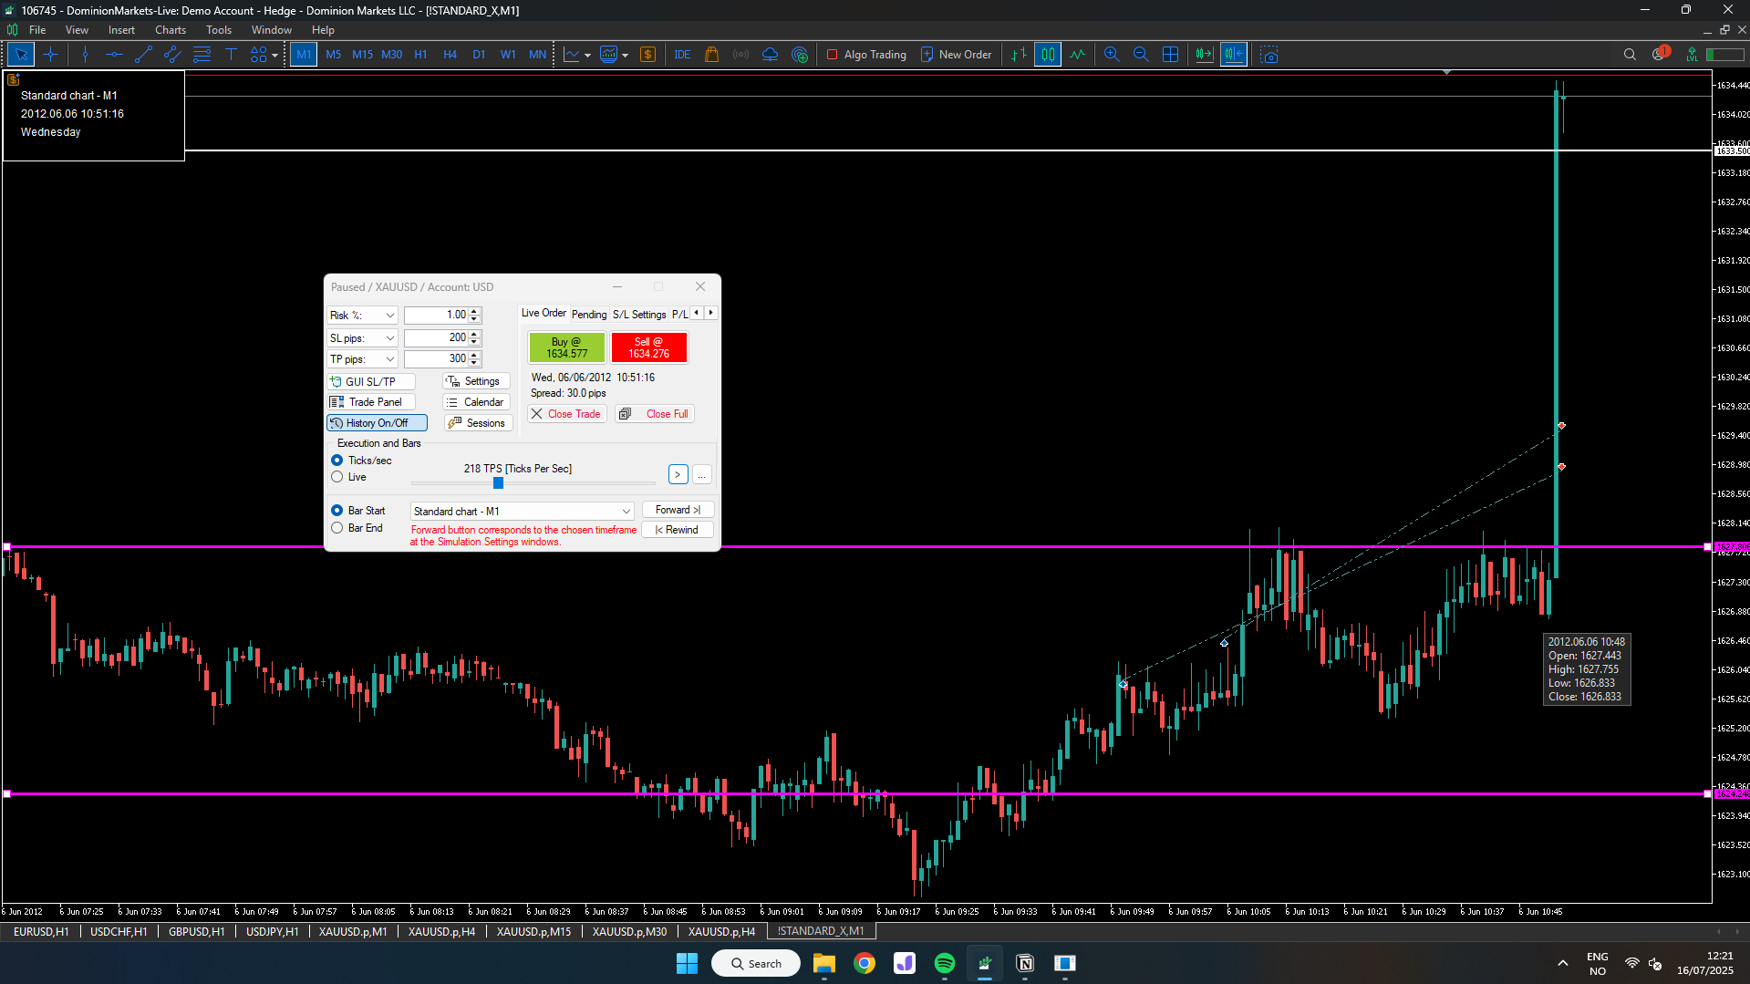Switch chart to bar chart view
Viewport: 1750px width, 984px height.
click(x=1019, y=55)
